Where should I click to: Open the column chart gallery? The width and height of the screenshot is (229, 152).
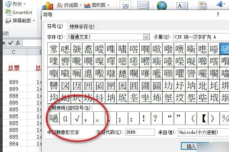(x=48, y=6)
